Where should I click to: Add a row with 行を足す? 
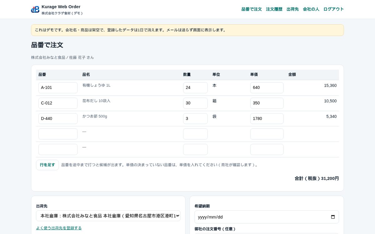coord(47,165)
